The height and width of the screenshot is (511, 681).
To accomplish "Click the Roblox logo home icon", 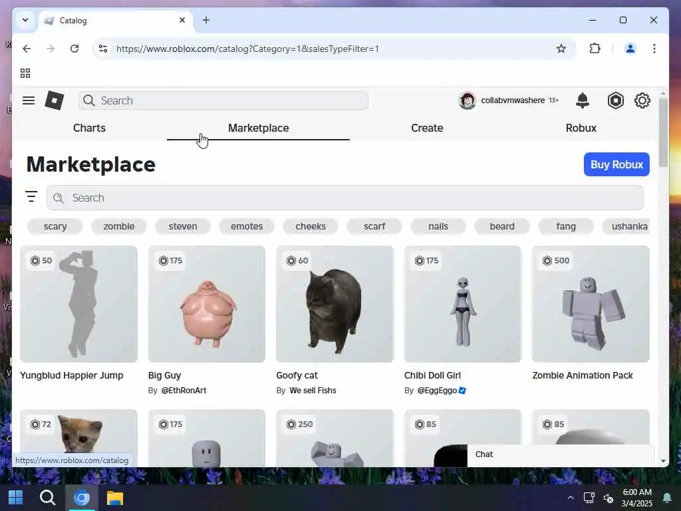I will pyautogui.click(x=55, y=101).
